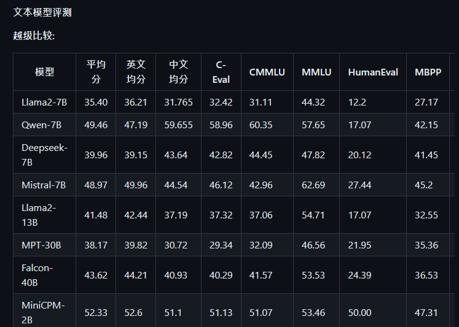This screenshot has height=327, width=459.
Task: Click the 英文均分 header cell
Action: click(x=136, y=72)
